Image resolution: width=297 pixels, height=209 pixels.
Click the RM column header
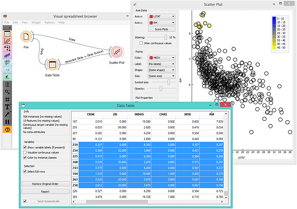[x=212, y=114]
